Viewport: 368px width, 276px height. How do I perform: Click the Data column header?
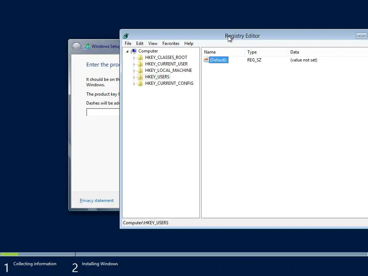coord(328,52)
